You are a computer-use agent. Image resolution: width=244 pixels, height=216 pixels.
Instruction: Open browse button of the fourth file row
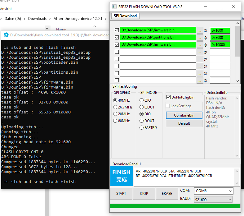(200, 52)
